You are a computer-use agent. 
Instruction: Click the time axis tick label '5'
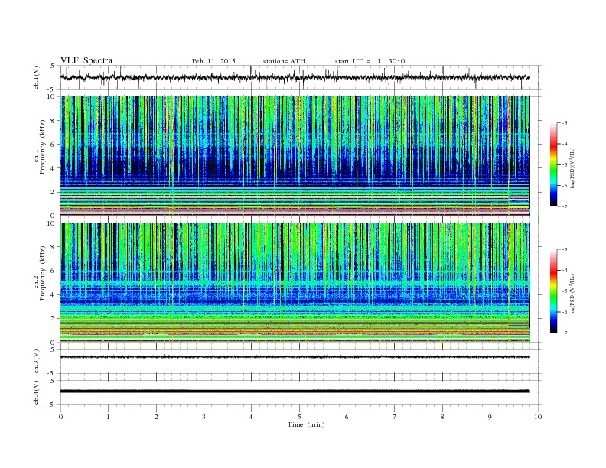pyautogui.click(x=299, y=417)
